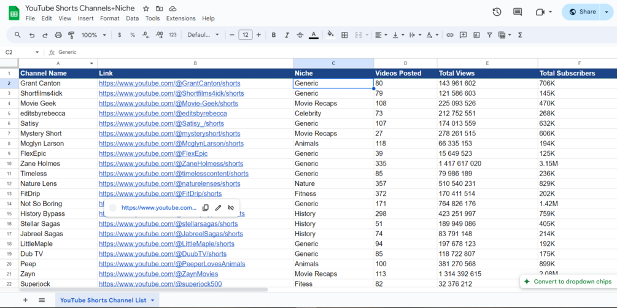617x308 pixels.
Task: Format as percent
Action: pos(133,35)
